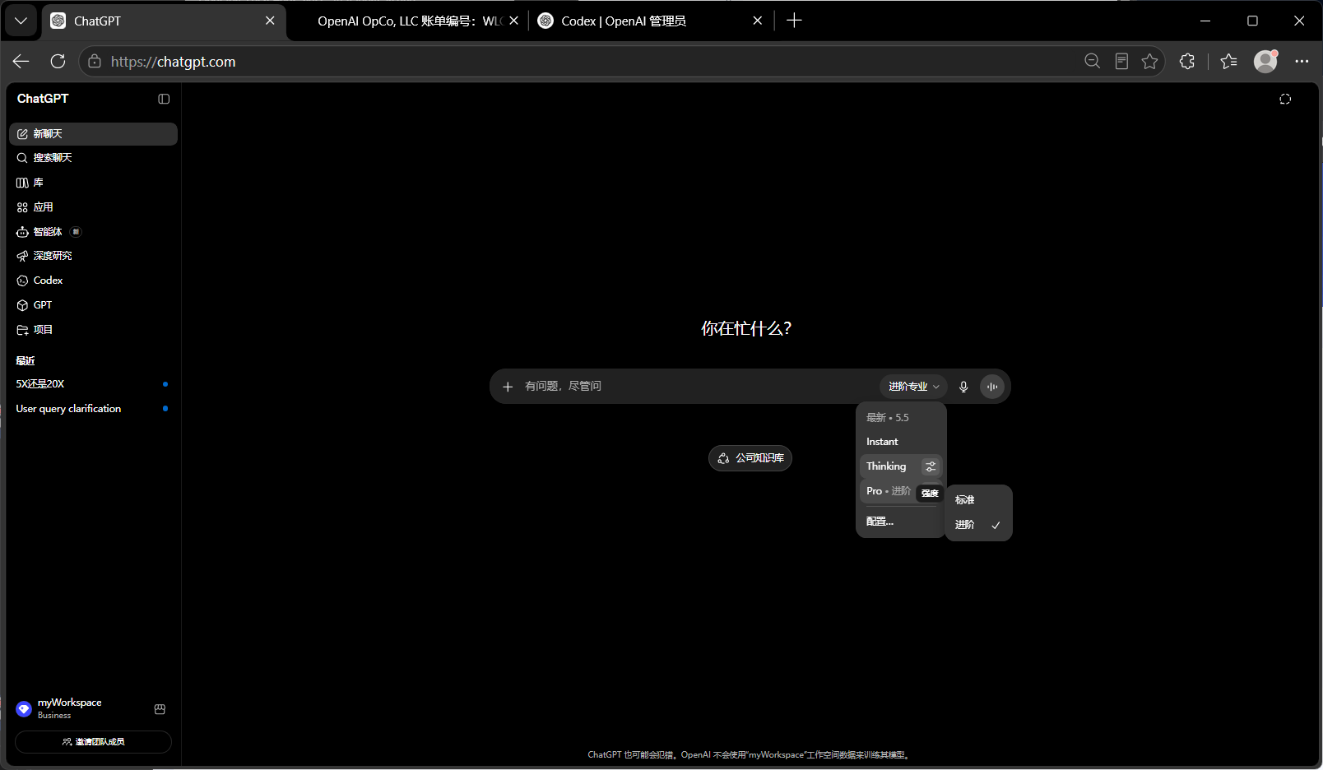Close the Codex | OpenAI 管理员 tab
Image resolution: width=1323 pixels, height=770 pixels.
[x=758, y=21]
